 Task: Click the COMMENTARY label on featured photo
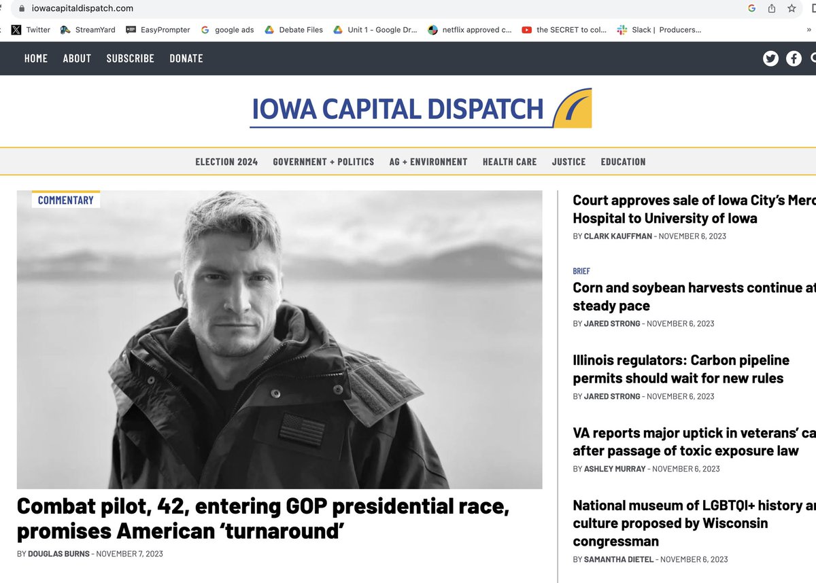click(x=66, y=200)
